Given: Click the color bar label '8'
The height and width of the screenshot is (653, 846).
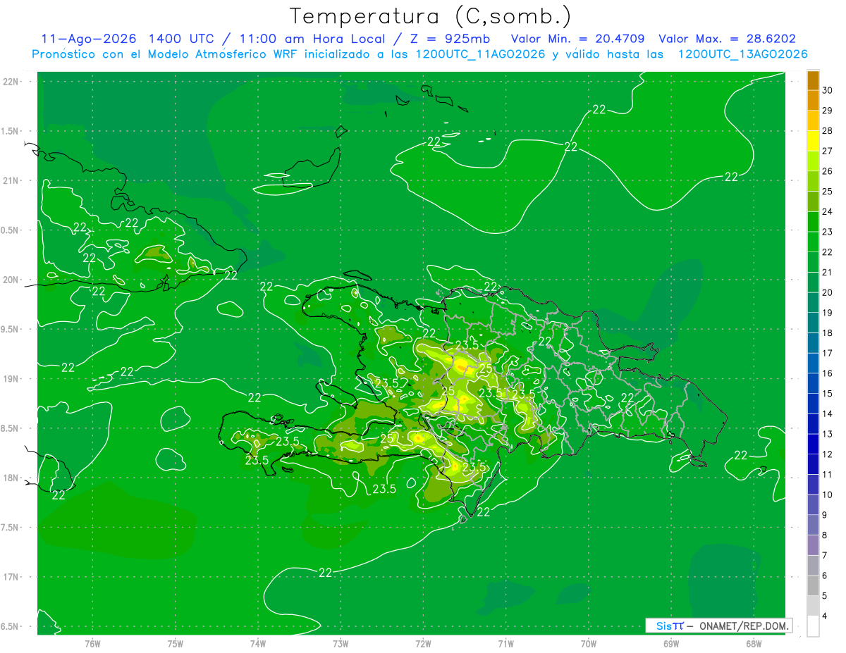Looking at the screenshot, I should tap(825, 535).
